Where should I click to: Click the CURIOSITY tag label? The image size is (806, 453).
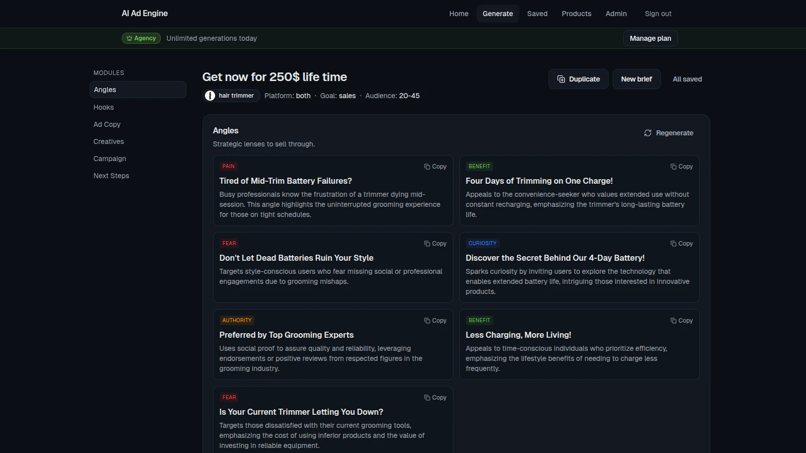[482, 243]
